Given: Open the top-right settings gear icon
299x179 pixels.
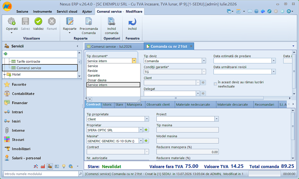Looking at the screenshot, I should click(289, 11).
